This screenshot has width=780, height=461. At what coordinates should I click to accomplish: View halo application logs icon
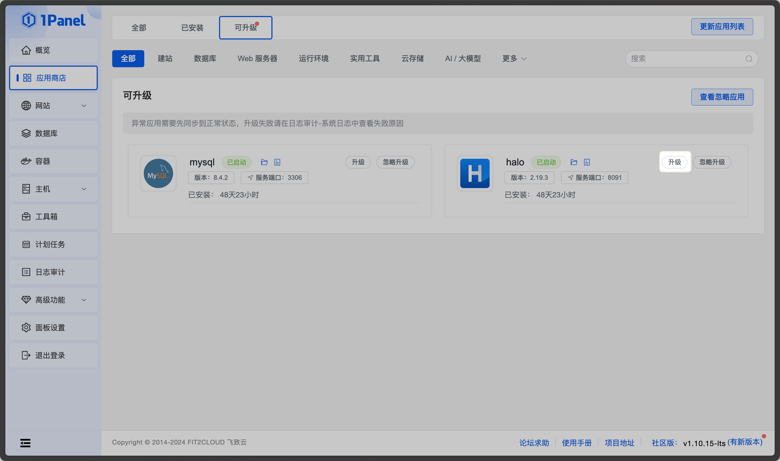[x=587, y=162]
